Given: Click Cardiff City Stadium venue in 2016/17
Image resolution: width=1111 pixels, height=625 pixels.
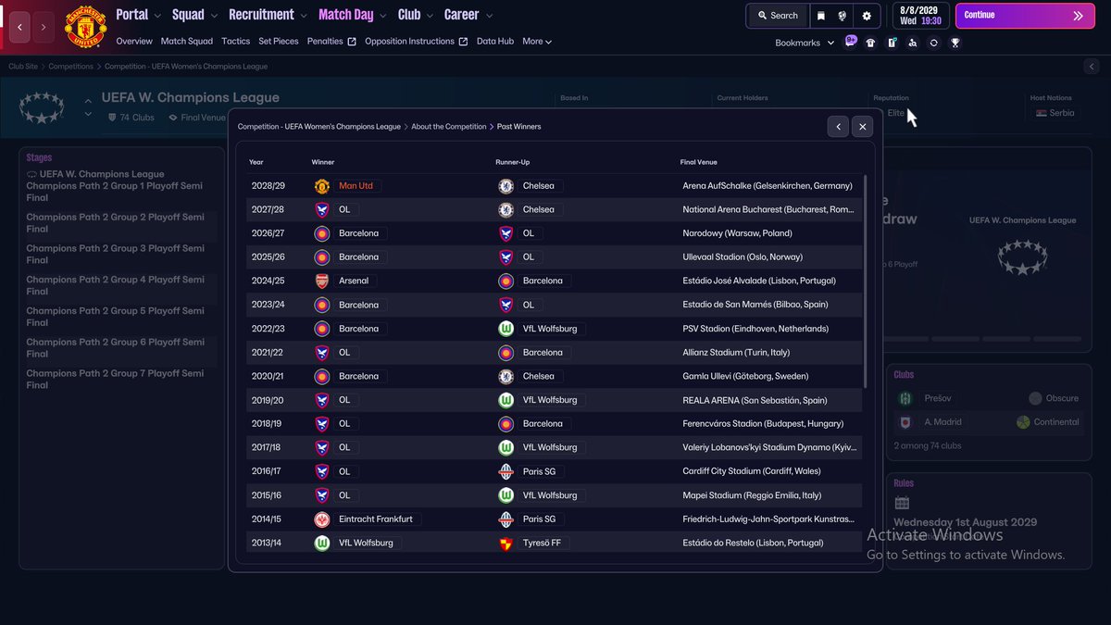Looking at the screenshot, I should [751, 471].
